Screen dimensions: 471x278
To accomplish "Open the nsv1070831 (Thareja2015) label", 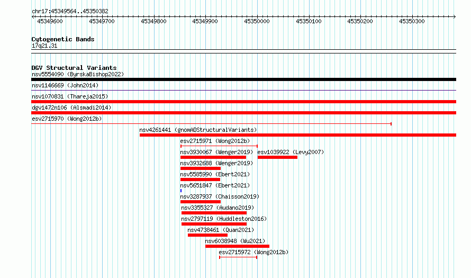I will tap(70, 96).
